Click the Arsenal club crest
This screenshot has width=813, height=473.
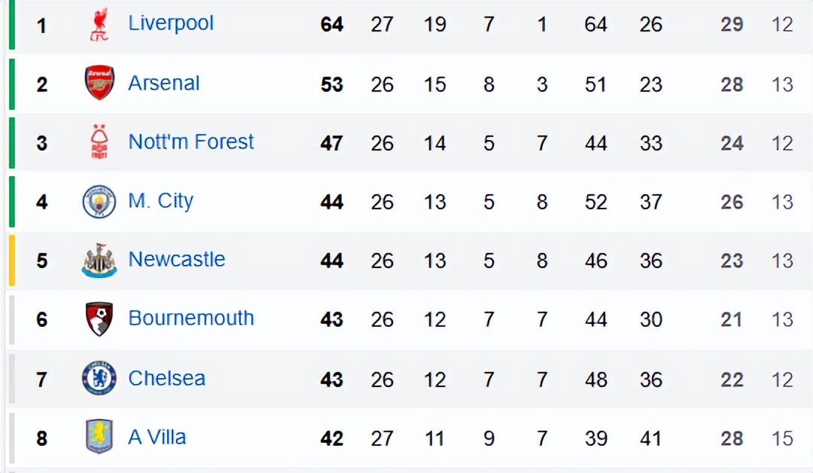[x=99, y=82]
